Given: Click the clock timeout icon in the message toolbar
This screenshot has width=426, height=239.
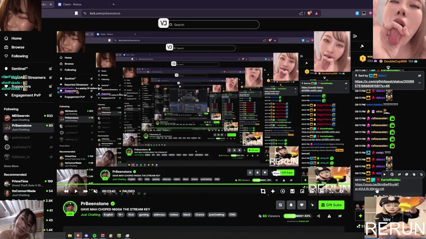Looking at the screenshot, I should pos(392,174).
